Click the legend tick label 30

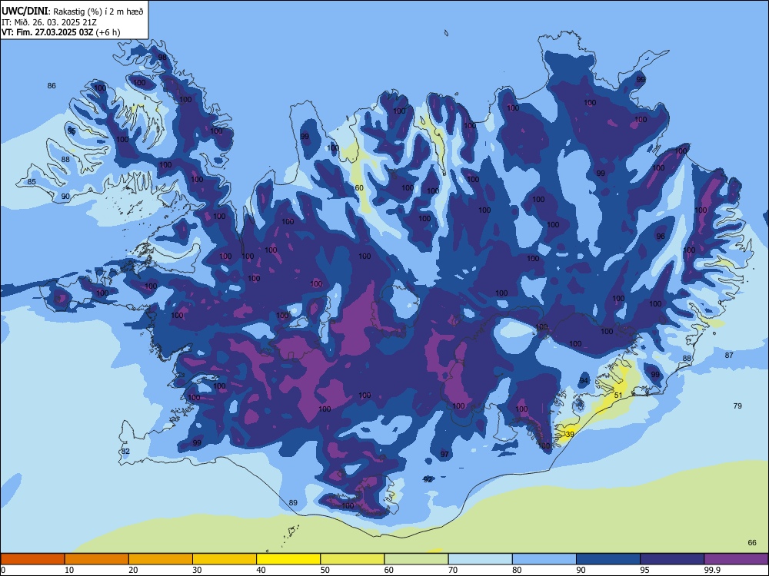click(197, 570)
